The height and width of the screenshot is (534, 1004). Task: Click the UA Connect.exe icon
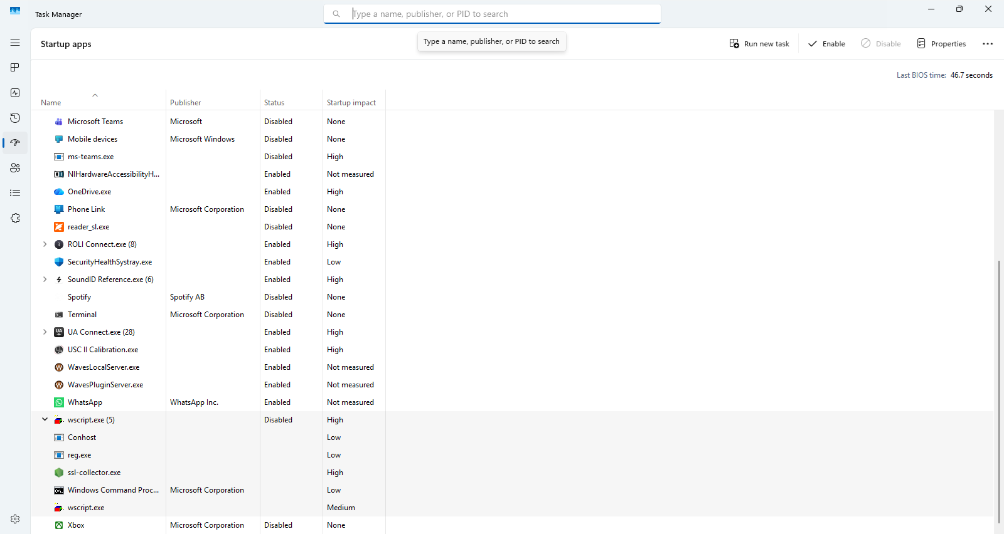click(59, 332)
